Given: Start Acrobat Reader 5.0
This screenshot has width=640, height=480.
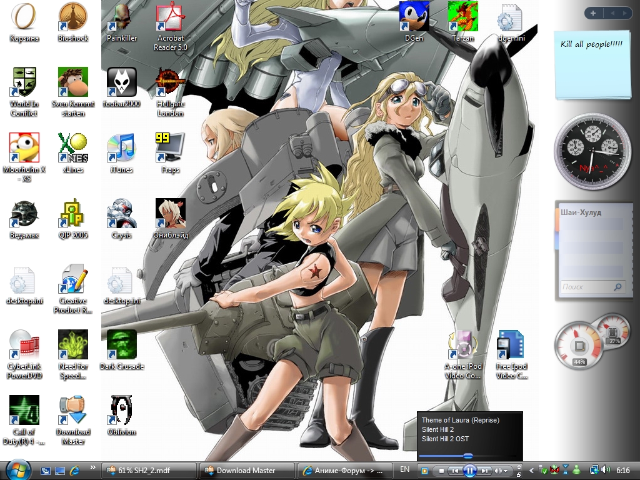Looking at the screenshot, I should tap(170, 27).
